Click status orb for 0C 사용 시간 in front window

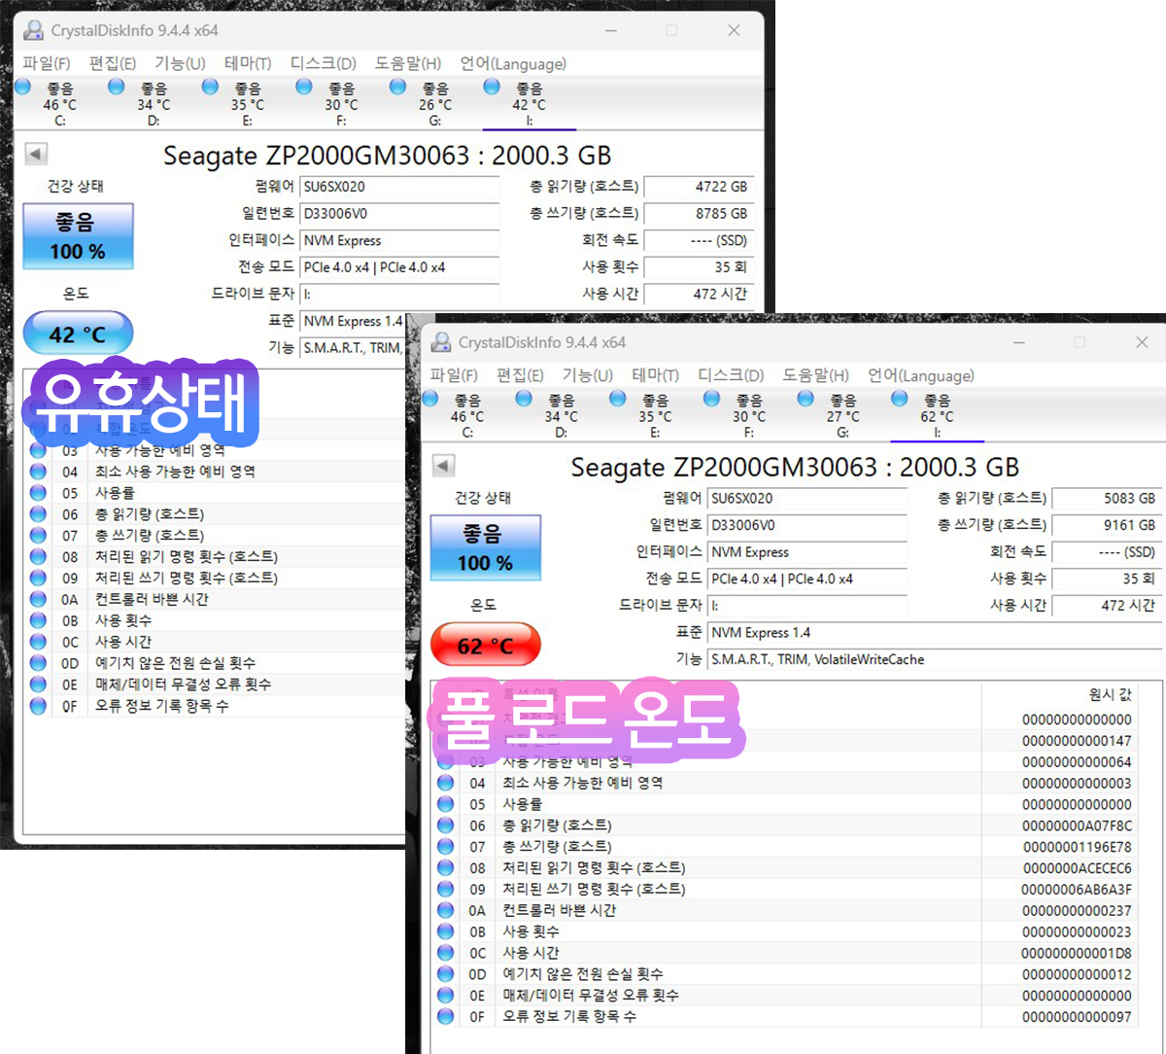pyautogui.click(x=445, y=953)
